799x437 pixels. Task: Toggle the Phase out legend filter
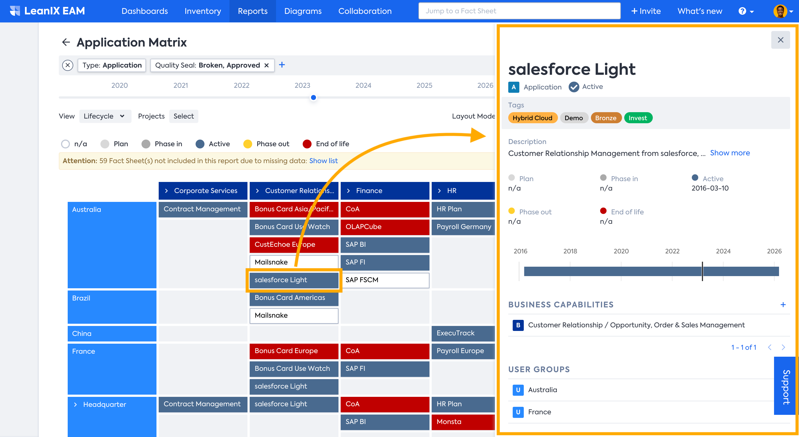(247, 144)
